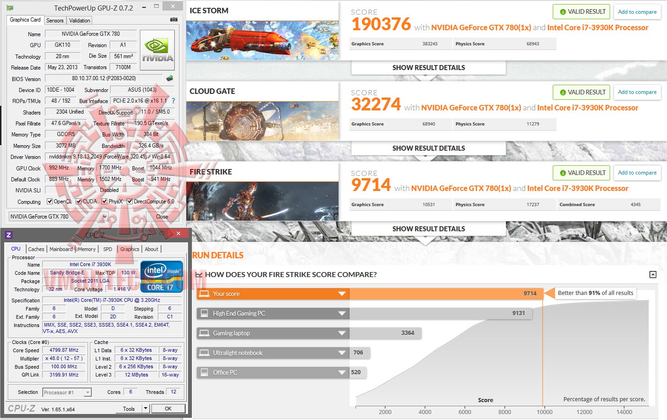
Task: Click the GPU Name field in GPU-Z
Action: point(91,34)
